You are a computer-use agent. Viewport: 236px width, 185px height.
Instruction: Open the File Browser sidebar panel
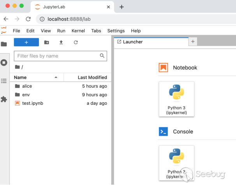click(x=4, y=44)
